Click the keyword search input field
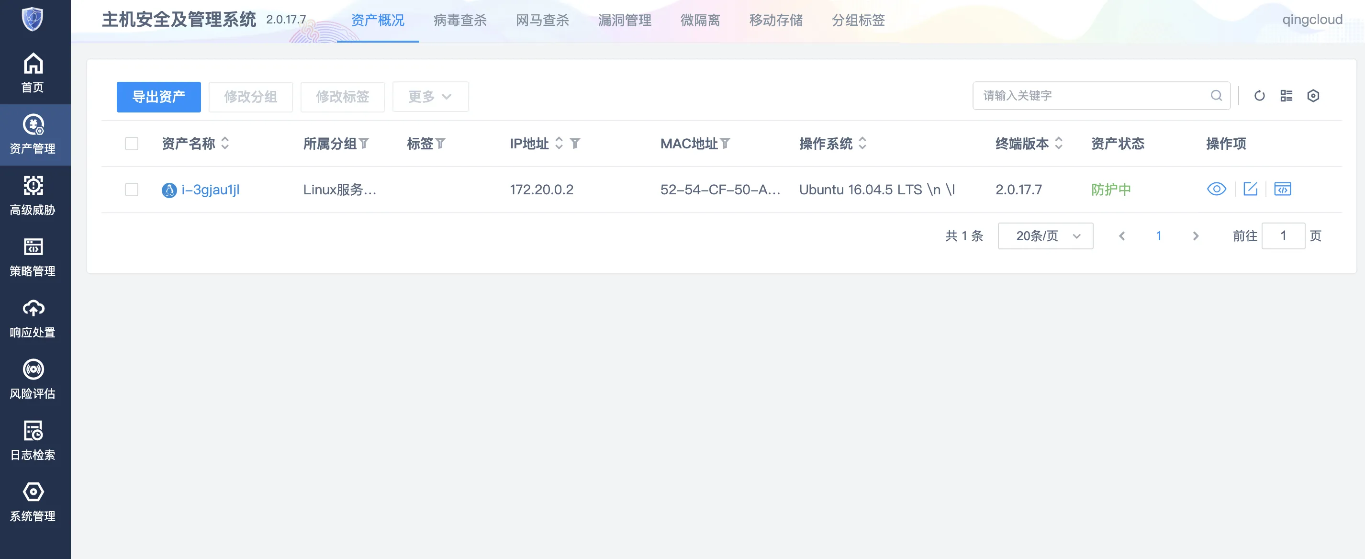The width and height of the screenshot is (1365, 559). (x=1092, y=96)
